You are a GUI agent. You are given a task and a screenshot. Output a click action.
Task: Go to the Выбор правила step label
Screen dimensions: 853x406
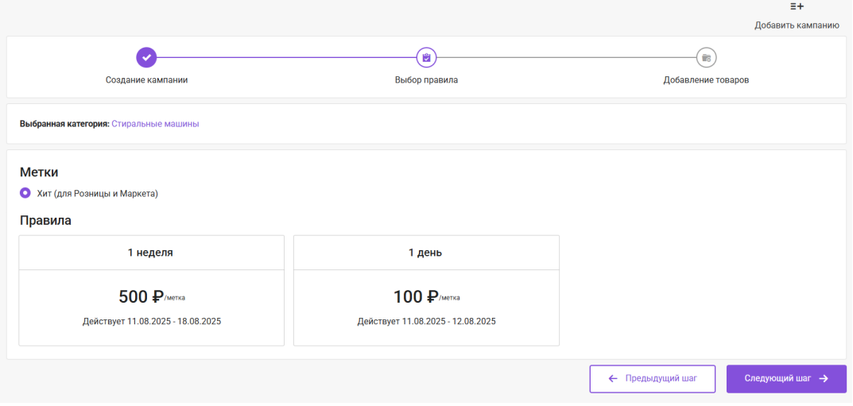click(x=426, y=80)
